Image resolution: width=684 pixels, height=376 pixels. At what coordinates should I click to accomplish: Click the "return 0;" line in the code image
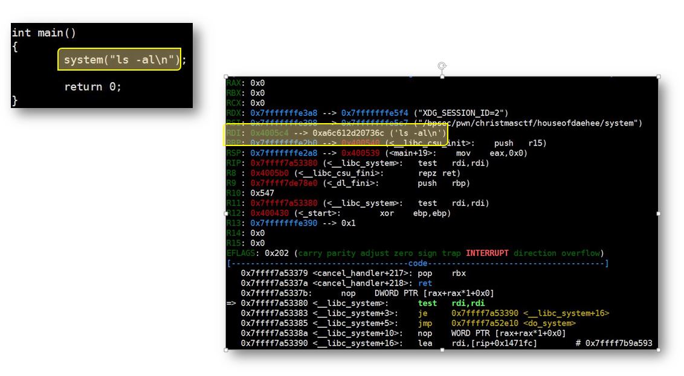pyautogui.click(x=92, y=87)
